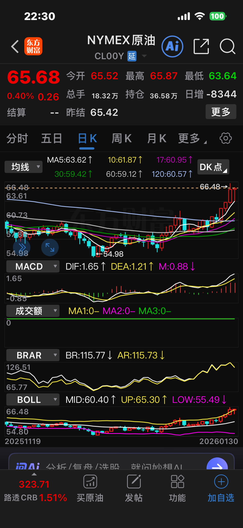Tap the 发帖 label
243x528 pixels.
[x=134, y=498]
